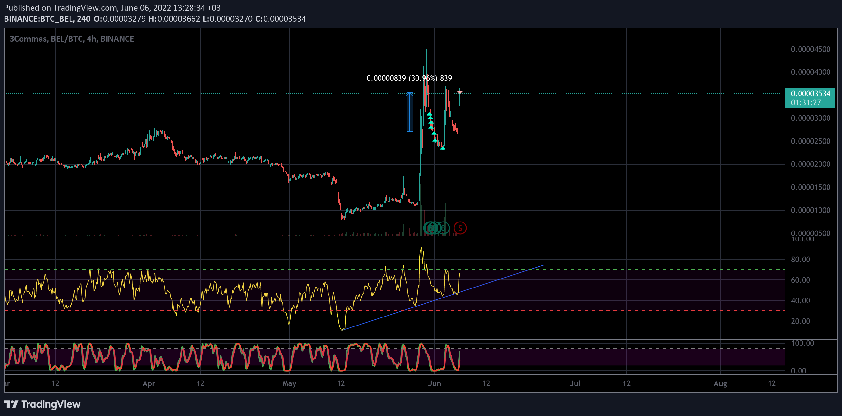Select the blue price range measurement arrow
Screen dimensions: 842x416
click(409, 112)
